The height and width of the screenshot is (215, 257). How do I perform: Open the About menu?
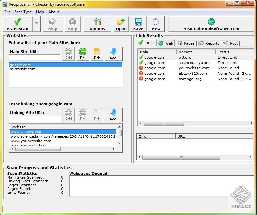(x=53, y=12)
